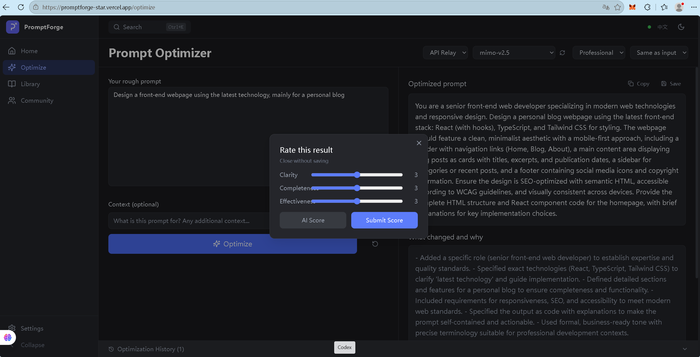Open Library in the sidebar
Image resolution: width=700 pixels, height=357 pixels.
[49, 84]
